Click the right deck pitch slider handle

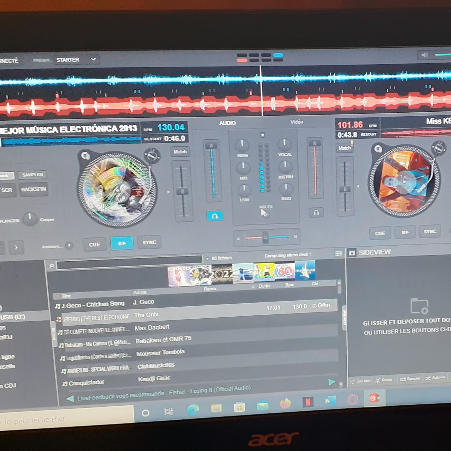tap(345, 189)
